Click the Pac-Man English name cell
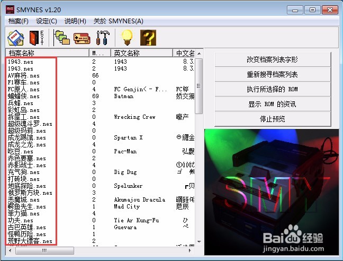The height and width of the screenshot is (261, 343). pyautogui.click(x=125, y=151)
